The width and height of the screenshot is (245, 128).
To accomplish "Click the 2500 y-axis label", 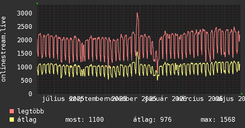I will point(25,26).
